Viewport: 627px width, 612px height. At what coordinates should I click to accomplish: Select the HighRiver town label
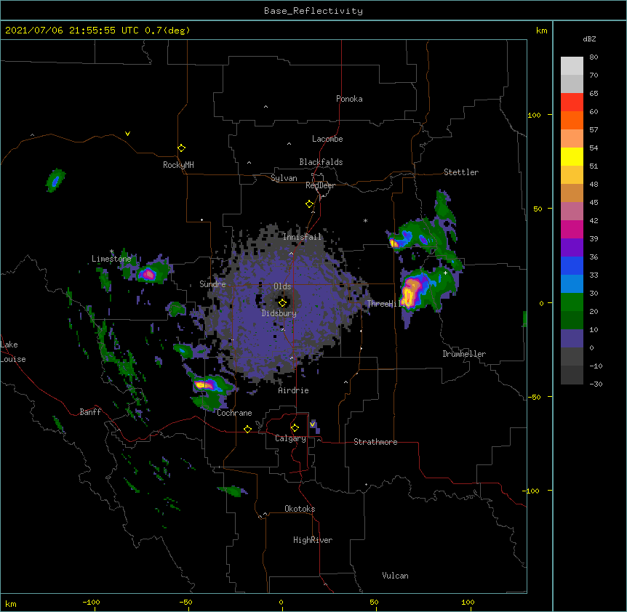313,540
